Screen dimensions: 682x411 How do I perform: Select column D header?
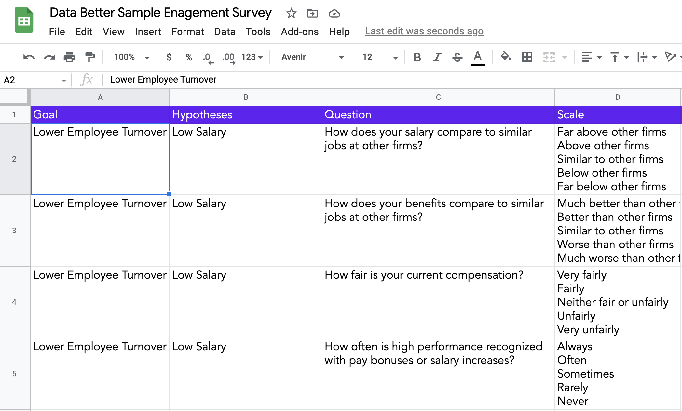tap(617, 97)
